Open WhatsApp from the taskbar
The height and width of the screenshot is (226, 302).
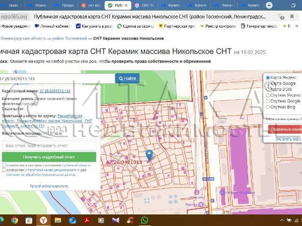click(144, 220)
